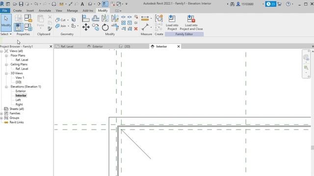Click the Autodesk App Store cart icon
This screenshot has height=176, width=314.
[279, 4]
